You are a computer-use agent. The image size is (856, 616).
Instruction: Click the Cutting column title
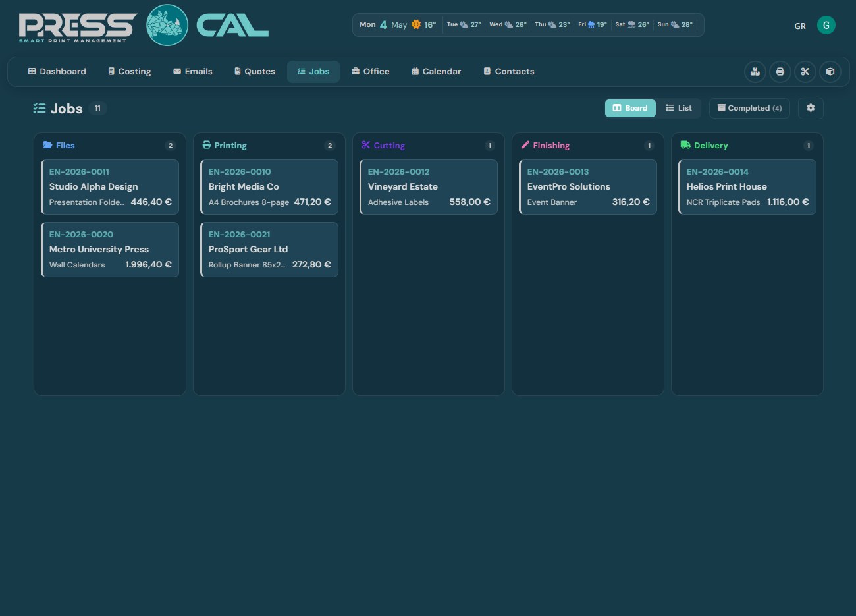389,146
